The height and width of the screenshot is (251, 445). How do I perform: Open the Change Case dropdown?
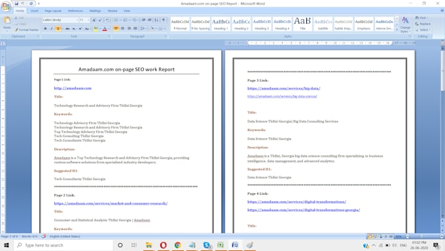[x=88, y=28]
